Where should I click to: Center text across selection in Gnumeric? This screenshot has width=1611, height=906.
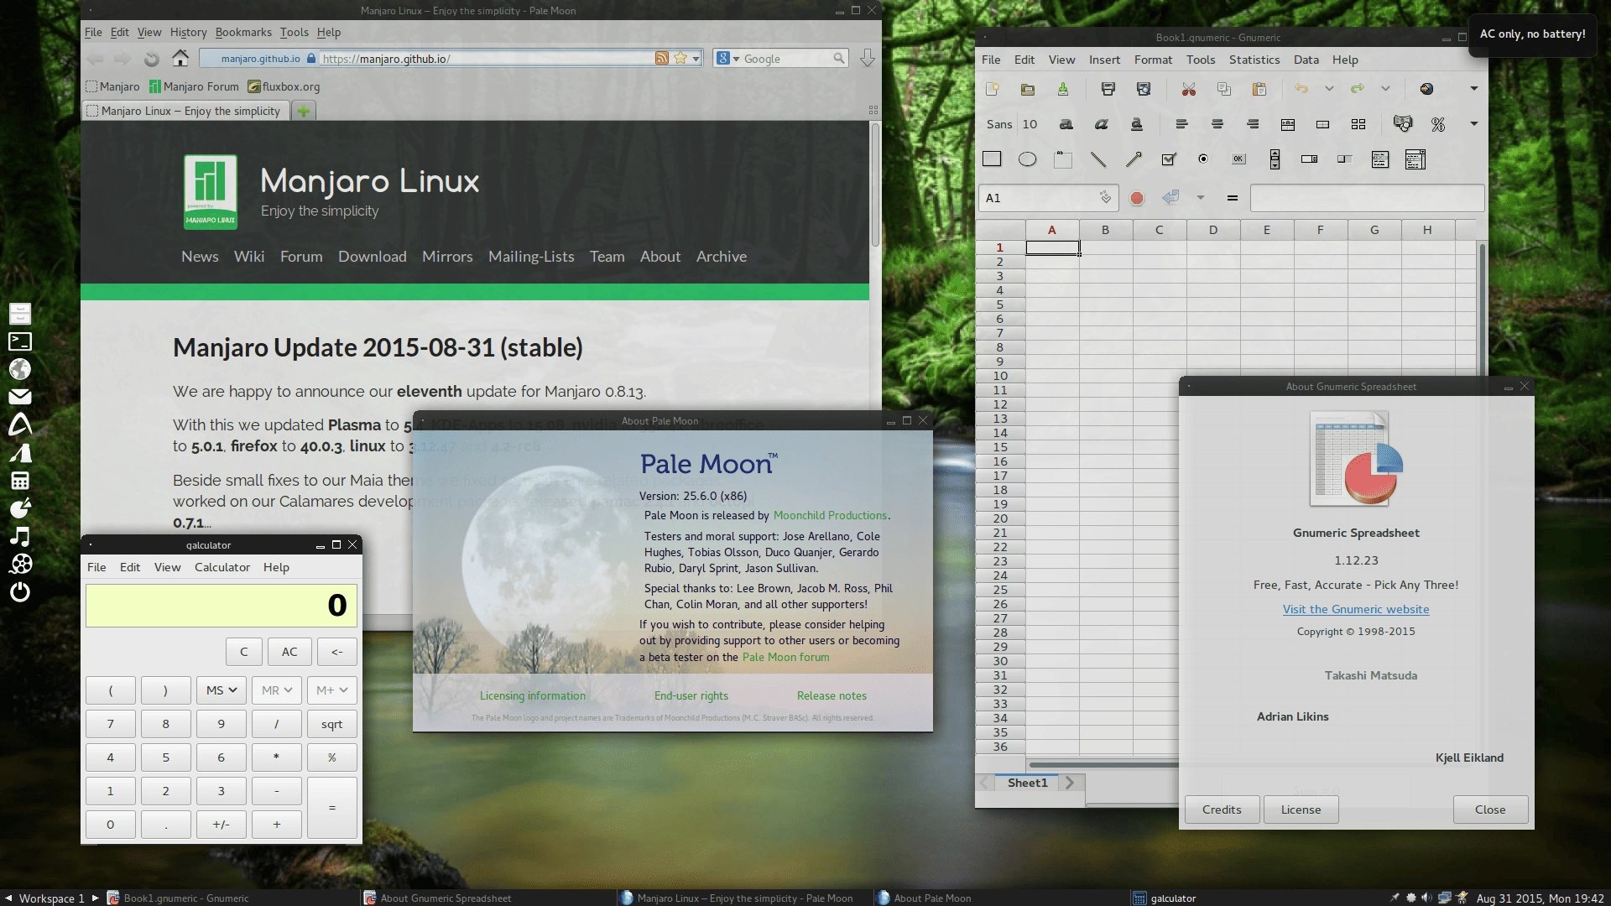coord(1288,124)
